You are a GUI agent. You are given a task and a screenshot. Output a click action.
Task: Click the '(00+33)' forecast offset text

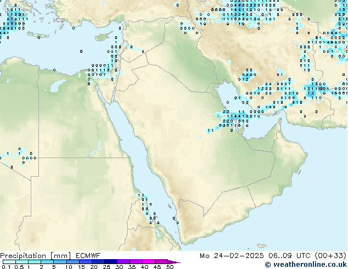[x=330, y=256]
